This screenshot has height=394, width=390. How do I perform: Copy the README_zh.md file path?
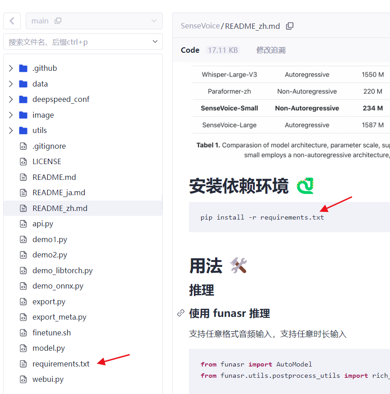pos(290,26)
